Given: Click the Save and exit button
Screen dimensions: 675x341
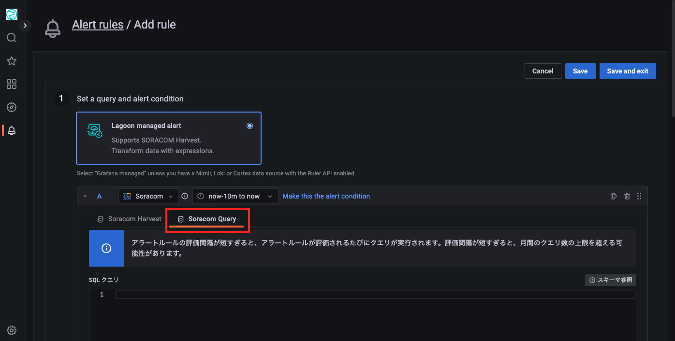Looking at the screenshot, I should pyautogui.click(x=628, y=71).
